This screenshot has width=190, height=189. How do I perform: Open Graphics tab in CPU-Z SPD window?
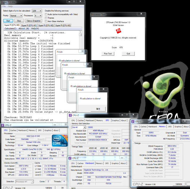115,120
